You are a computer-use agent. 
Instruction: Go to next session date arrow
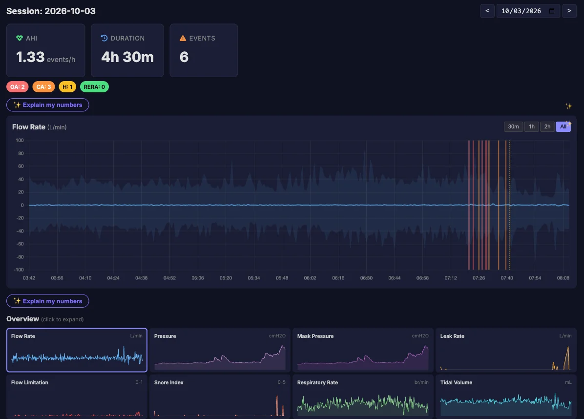click(x=569, y=11)
